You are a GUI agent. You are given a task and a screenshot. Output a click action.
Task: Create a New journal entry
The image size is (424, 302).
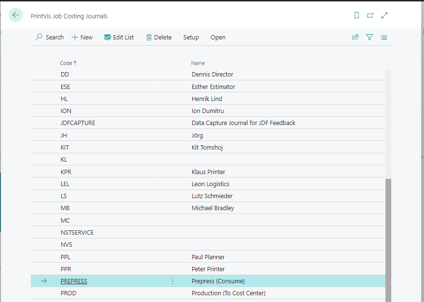click(x=82, y=37)
